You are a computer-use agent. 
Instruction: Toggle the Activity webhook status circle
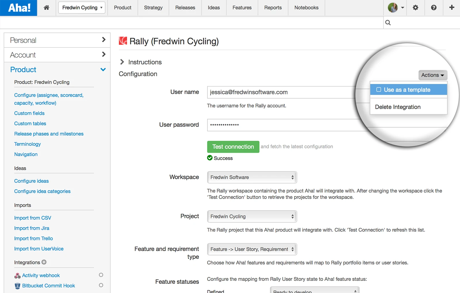(x=101, y=275)
